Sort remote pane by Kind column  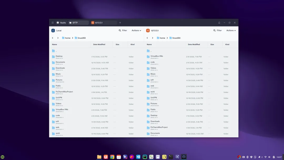(x=227, y=44)
